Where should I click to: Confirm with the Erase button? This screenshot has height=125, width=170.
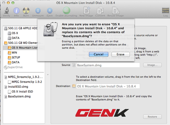121,54
